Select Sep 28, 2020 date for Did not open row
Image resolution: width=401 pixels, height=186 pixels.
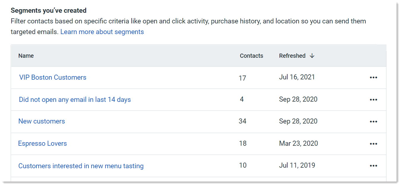pyautogui.click(x=298, y=99)
